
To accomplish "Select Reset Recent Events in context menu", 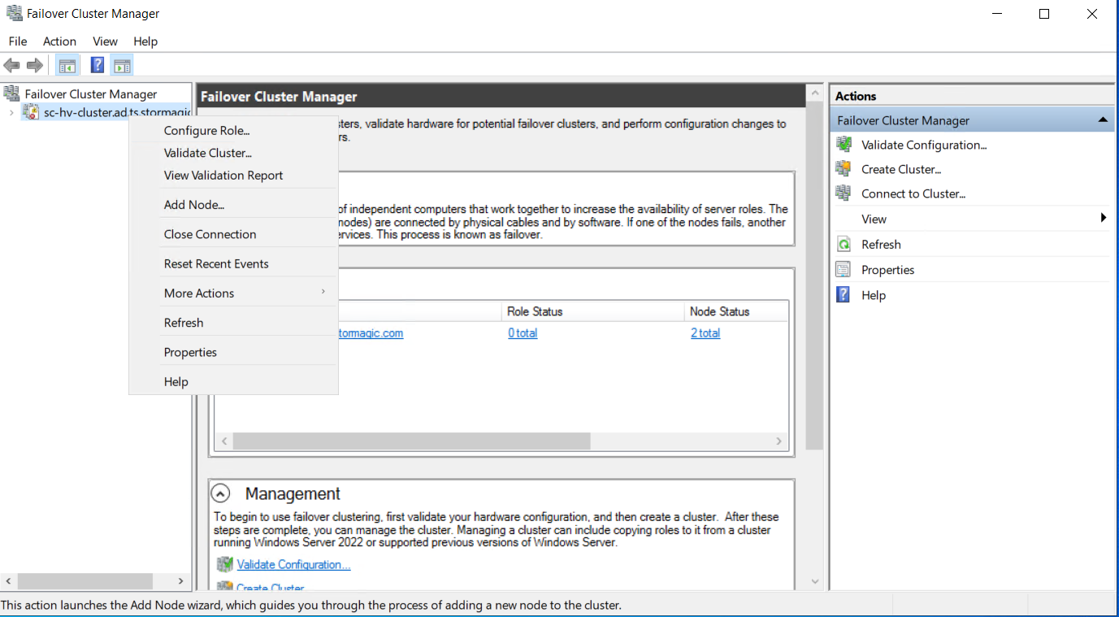I will point(233,263).
